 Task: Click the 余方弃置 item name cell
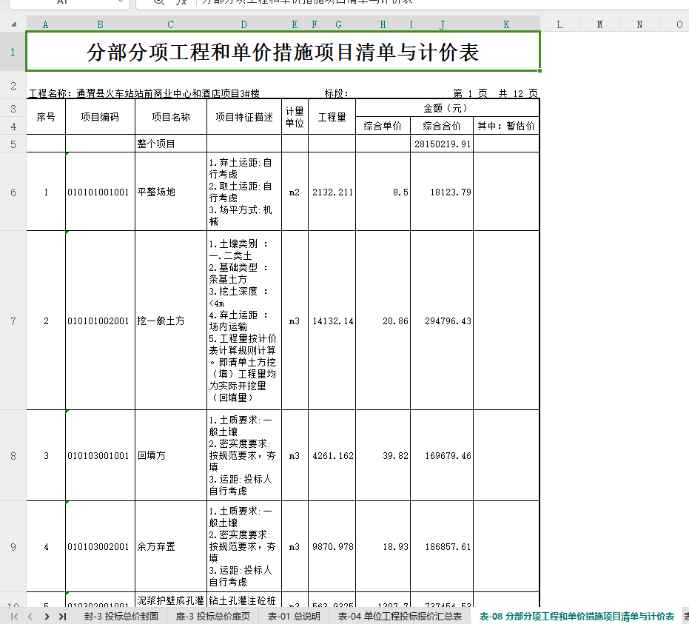click(x=170, y=547)
